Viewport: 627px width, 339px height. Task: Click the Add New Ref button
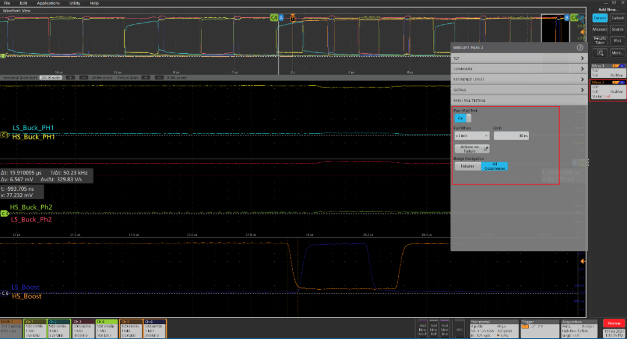coord(434,328)
